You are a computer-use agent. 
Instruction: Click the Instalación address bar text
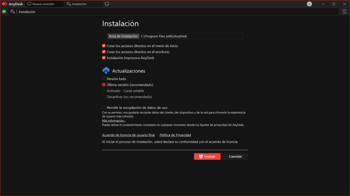coord(27,12)
